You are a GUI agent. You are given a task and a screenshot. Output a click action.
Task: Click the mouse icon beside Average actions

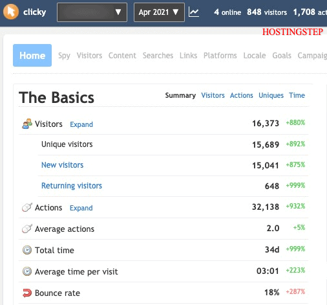coord(27,229)
